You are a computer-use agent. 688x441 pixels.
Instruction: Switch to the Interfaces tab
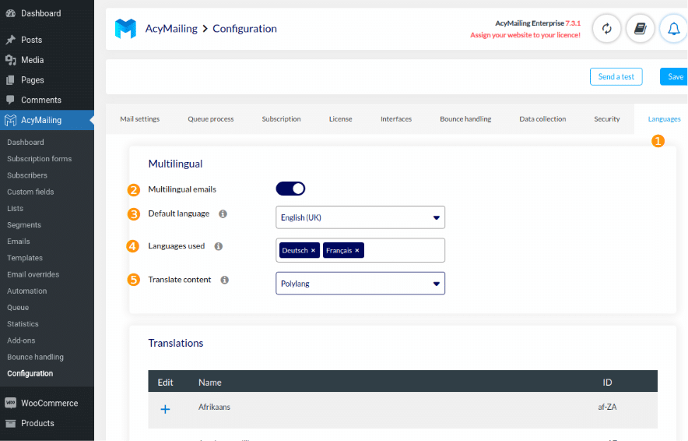396,119
